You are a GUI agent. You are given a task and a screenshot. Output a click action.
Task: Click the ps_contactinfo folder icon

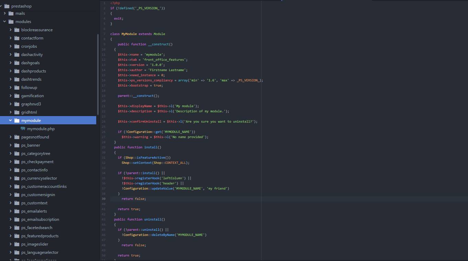point(17,170)
